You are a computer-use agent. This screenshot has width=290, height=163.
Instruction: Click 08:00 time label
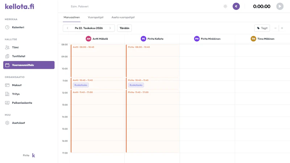[65, 44]
